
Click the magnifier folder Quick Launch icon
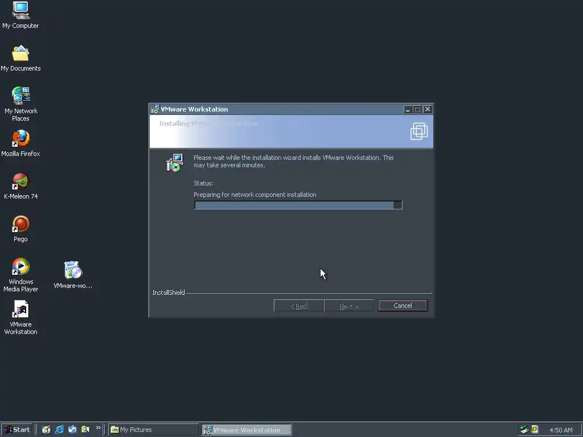click(x=85, y=430)
